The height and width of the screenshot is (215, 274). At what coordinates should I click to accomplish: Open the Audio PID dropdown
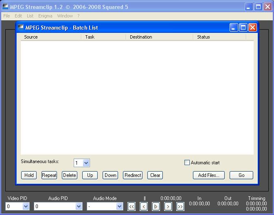79,206
